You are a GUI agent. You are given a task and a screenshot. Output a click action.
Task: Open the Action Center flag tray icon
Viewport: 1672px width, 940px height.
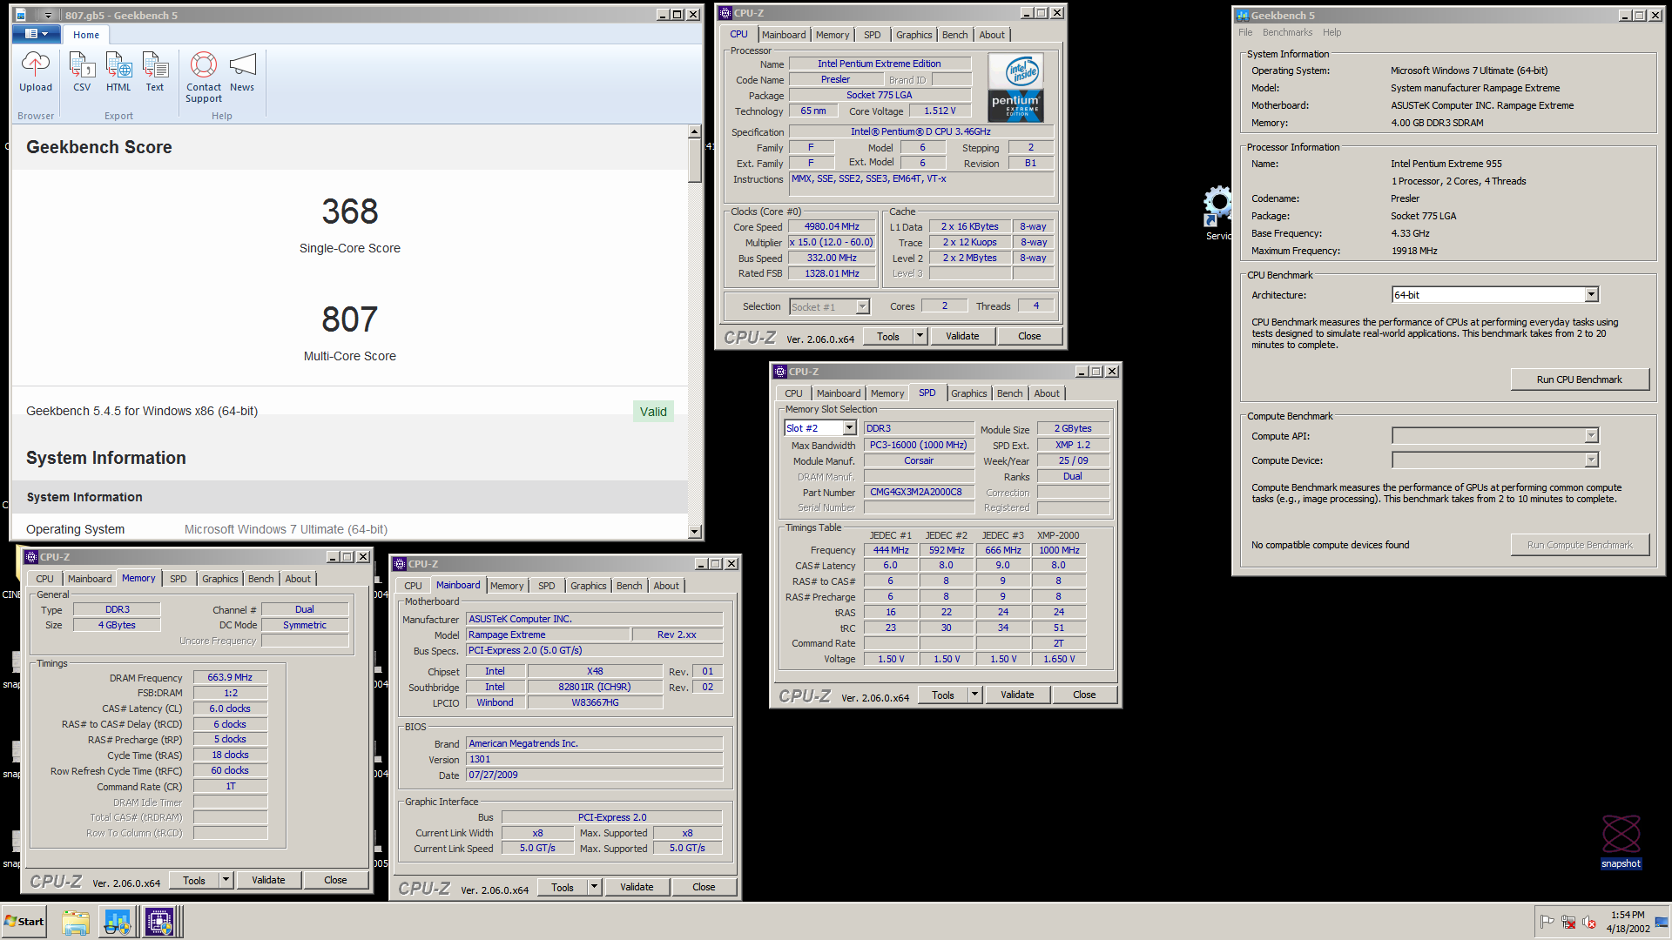[x=1547, y=922]
